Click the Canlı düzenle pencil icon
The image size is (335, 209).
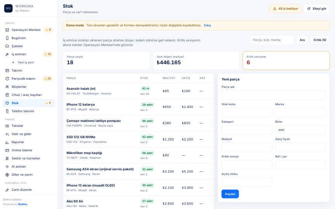(7, 190)
